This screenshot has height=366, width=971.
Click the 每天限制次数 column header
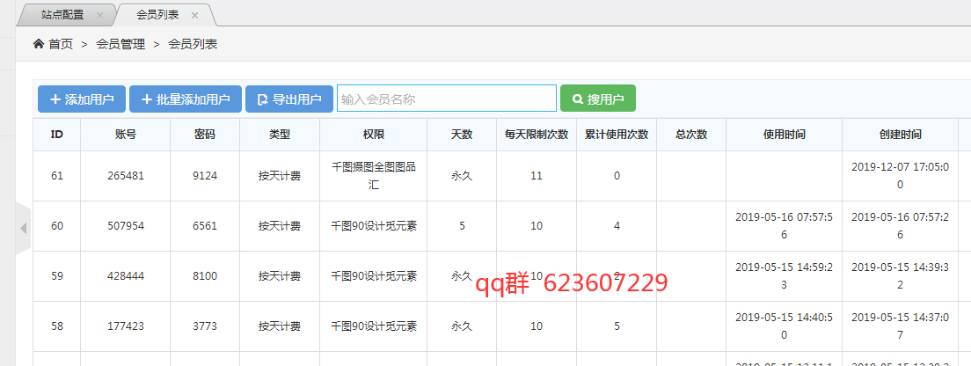pyautogui.click(x=537, y=135)
